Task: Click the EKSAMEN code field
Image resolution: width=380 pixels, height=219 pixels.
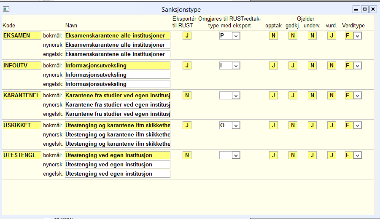Action: [x=22, y=35]
